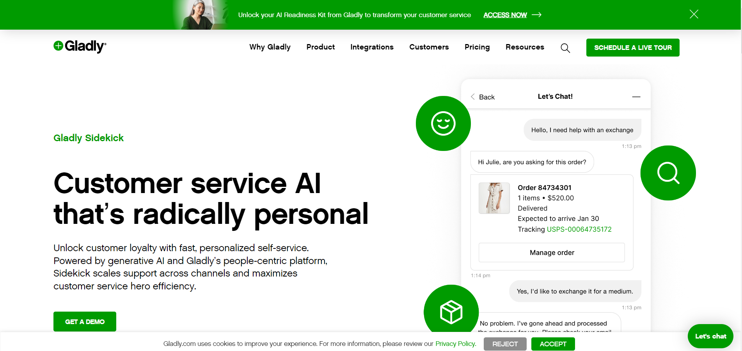Viewport: 742px width, 351px height.
Task: Open the Integrations menu
Action: tap(372, 47)
